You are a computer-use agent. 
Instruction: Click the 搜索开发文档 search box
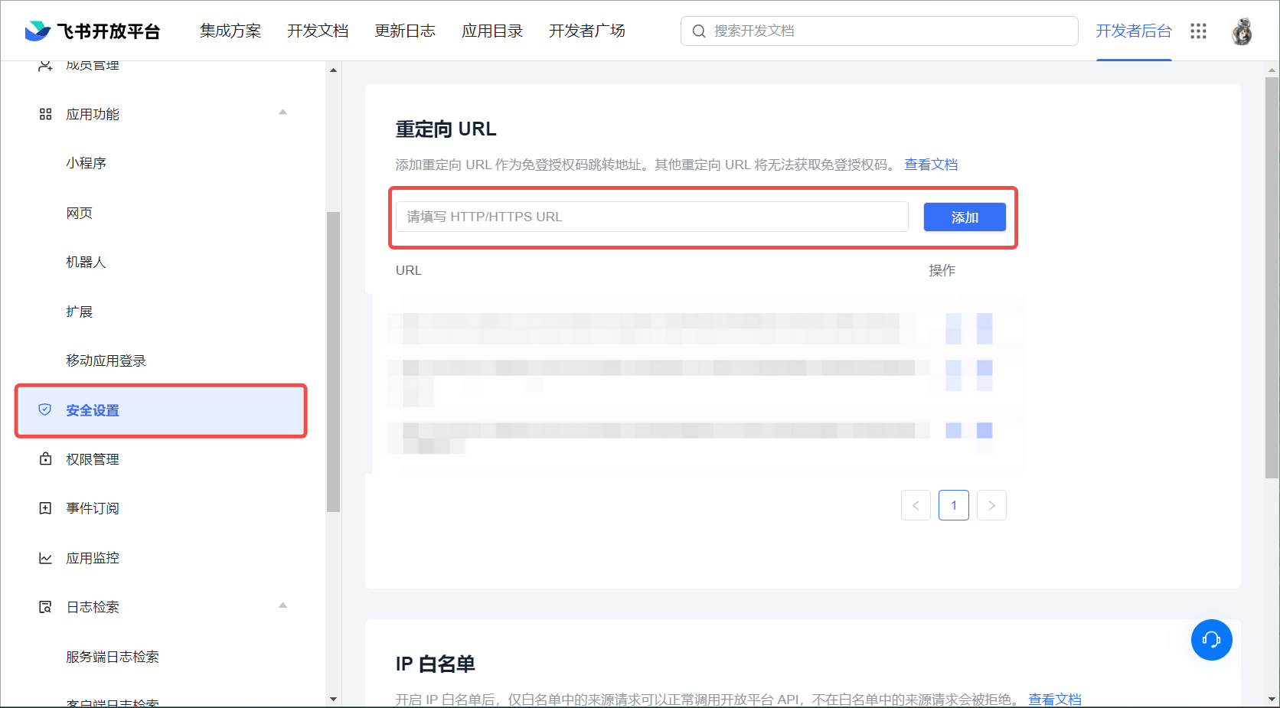click(879, 31)
